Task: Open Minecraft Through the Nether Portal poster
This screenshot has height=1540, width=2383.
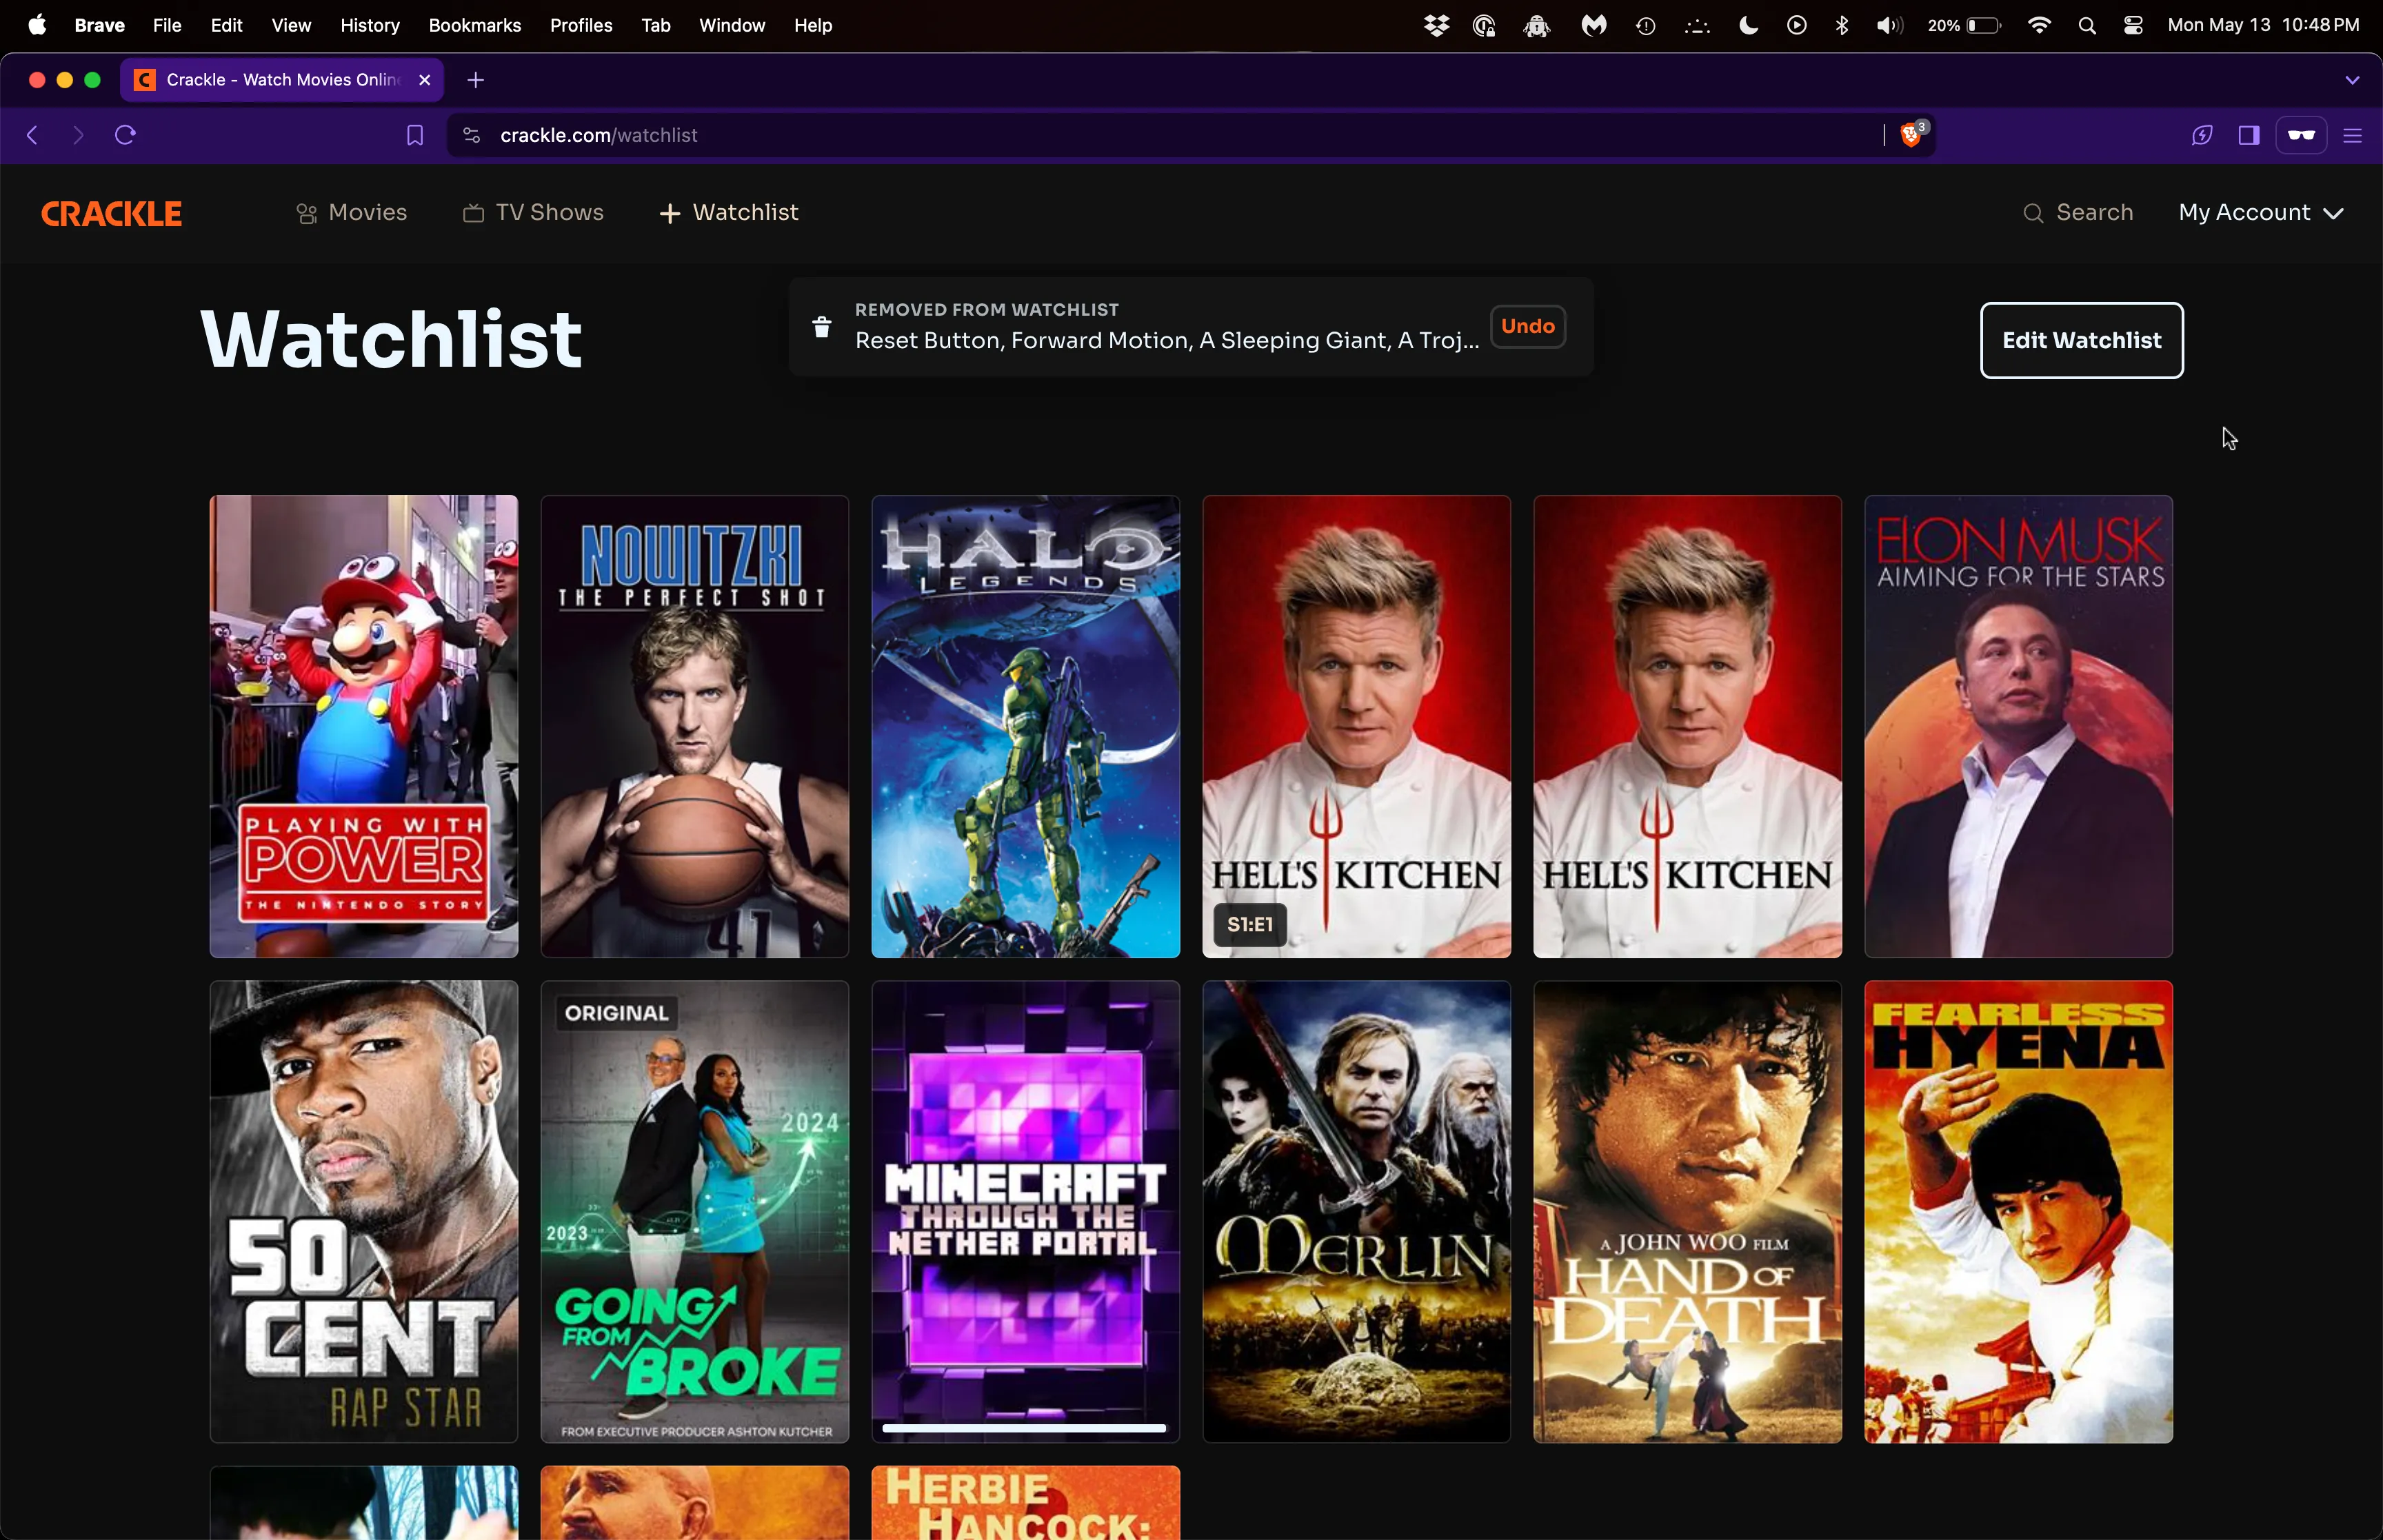Action: [1025, 1211]
